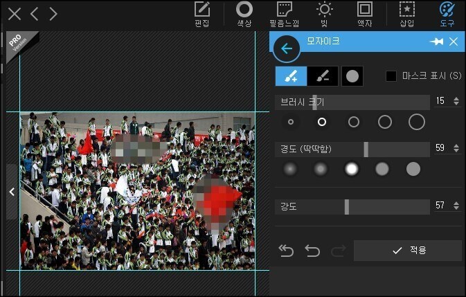Enable 마스크 표시 (S) checkbox
The image size is (466, 297).
[391, 76]
